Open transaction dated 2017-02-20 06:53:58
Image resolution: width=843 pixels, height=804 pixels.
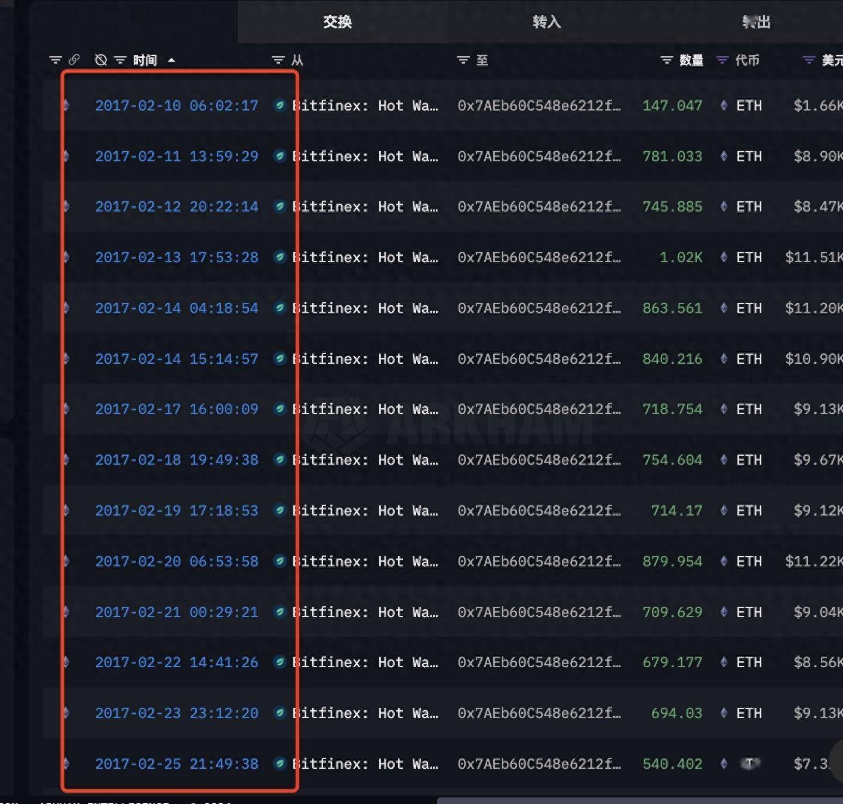click(x=177, y=561)
